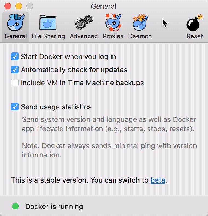Screen dimensions: 208x216
Task: Click the Proxies tab label text
Action: (x=113, y=36)
